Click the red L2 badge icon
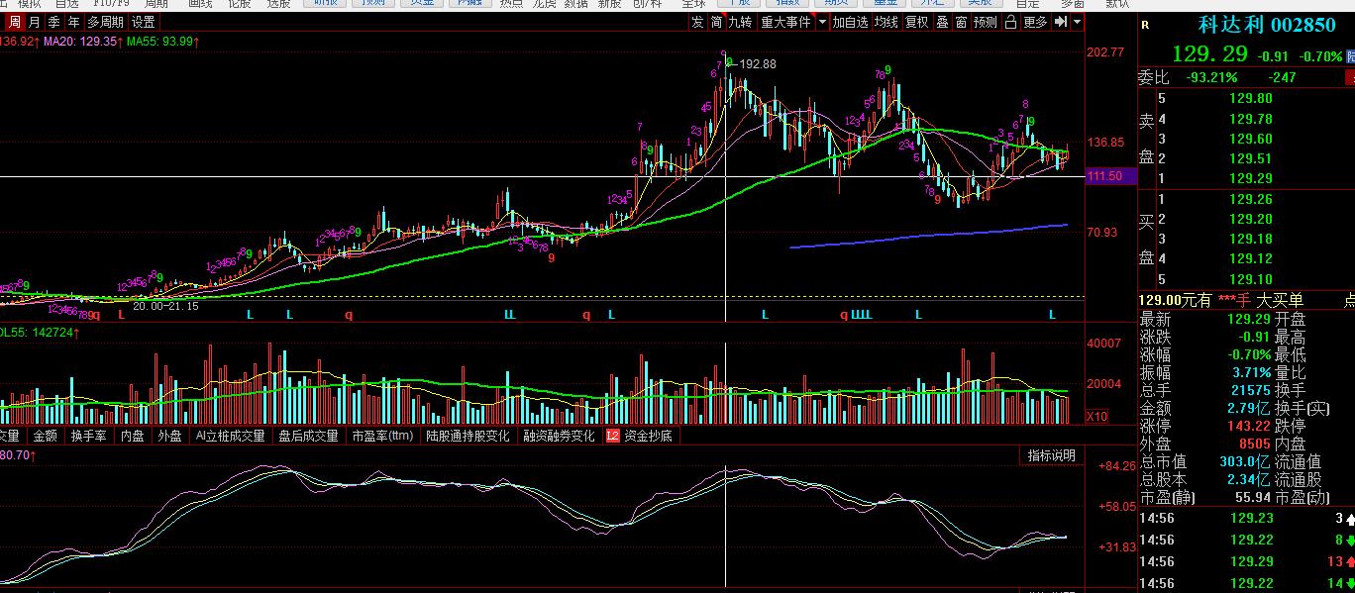Screen dimensions: 1355x593 pos(612,436)
